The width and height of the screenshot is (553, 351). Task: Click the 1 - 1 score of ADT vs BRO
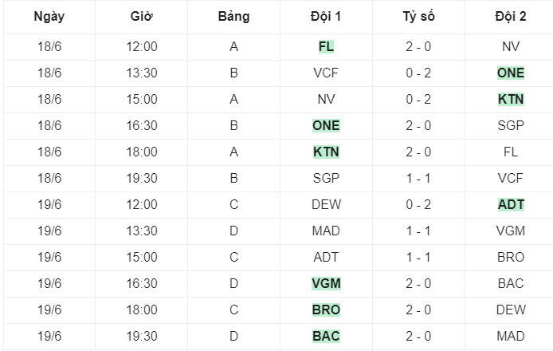pyautogui.click(x=418, y=257)
